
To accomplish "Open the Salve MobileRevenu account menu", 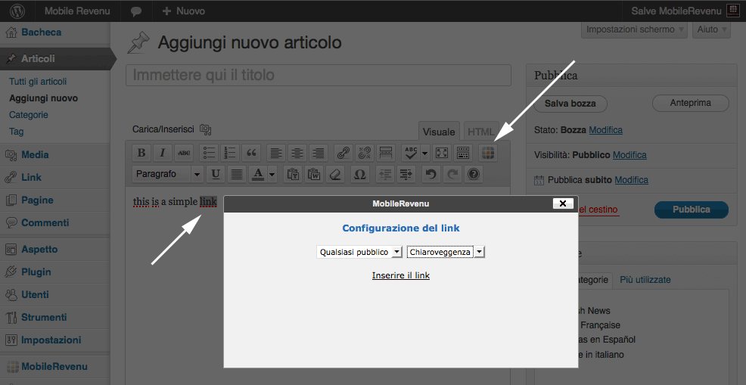I will 684,11.
